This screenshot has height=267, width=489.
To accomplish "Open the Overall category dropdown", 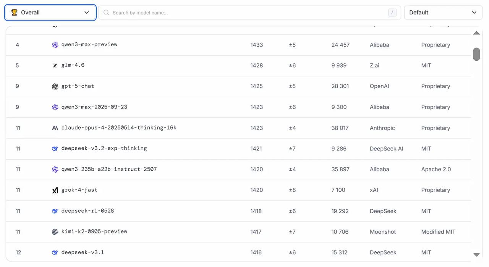I will pos(50,13).
